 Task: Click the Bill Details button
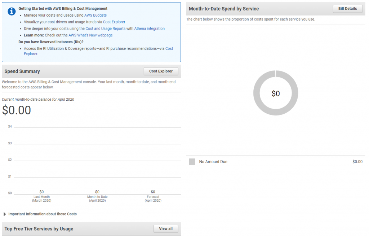(347, 9)
